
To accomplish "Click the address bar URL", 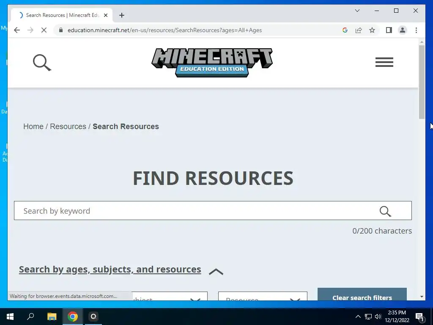I will click(x=164, y=30).
